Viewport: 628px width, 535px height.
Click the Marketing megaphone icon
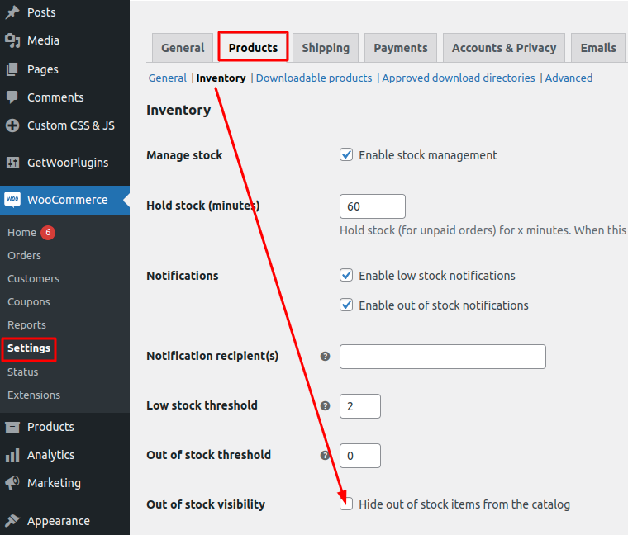point(12,483)
